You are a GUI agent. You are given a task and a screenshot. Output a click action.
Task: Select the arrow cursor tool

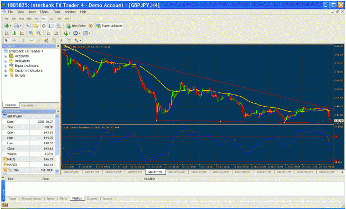click(x=7, y=40)
